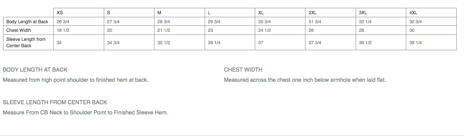Click the CHEST WIDTH heading
This screenshot has width=464, height=138.
pos(243,70)
